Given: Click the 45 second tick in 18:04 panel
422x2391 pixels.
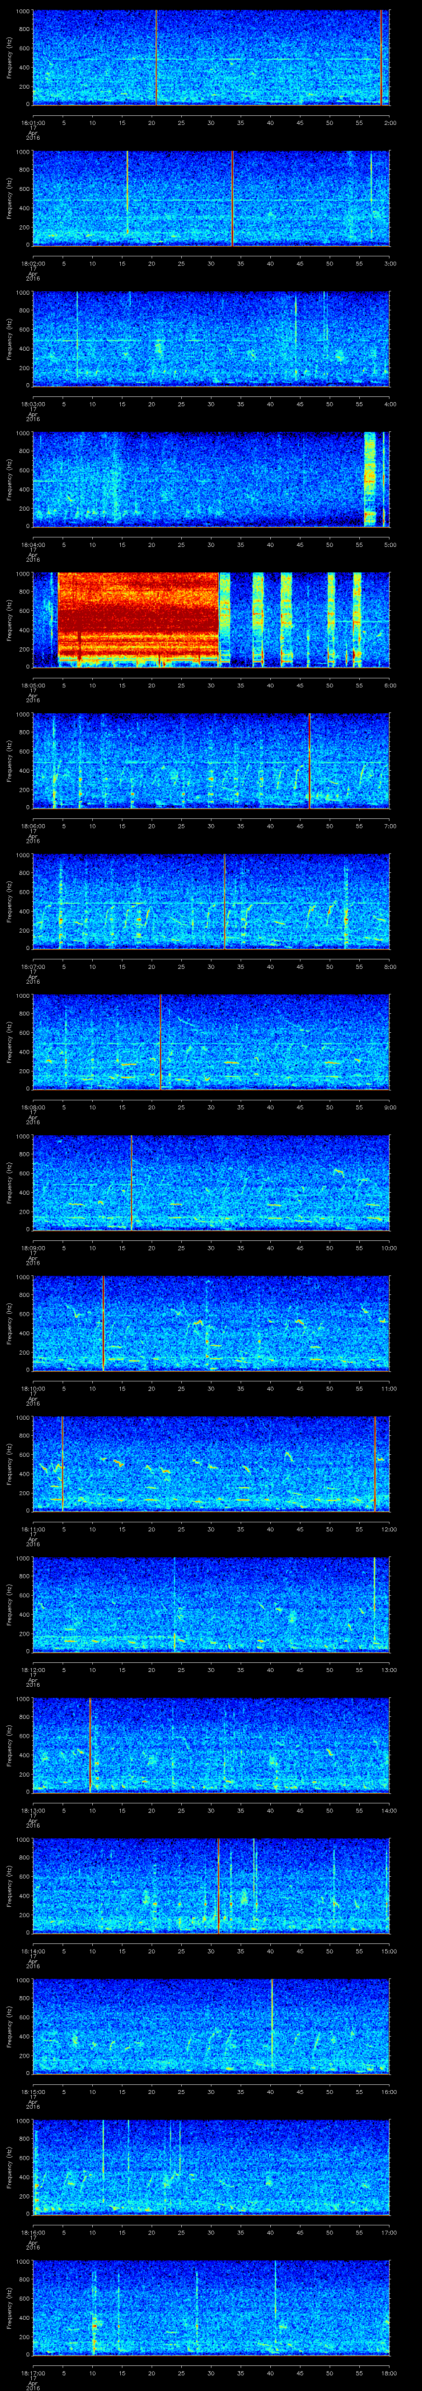Looking at the screenshot, I should coord(300,545).
